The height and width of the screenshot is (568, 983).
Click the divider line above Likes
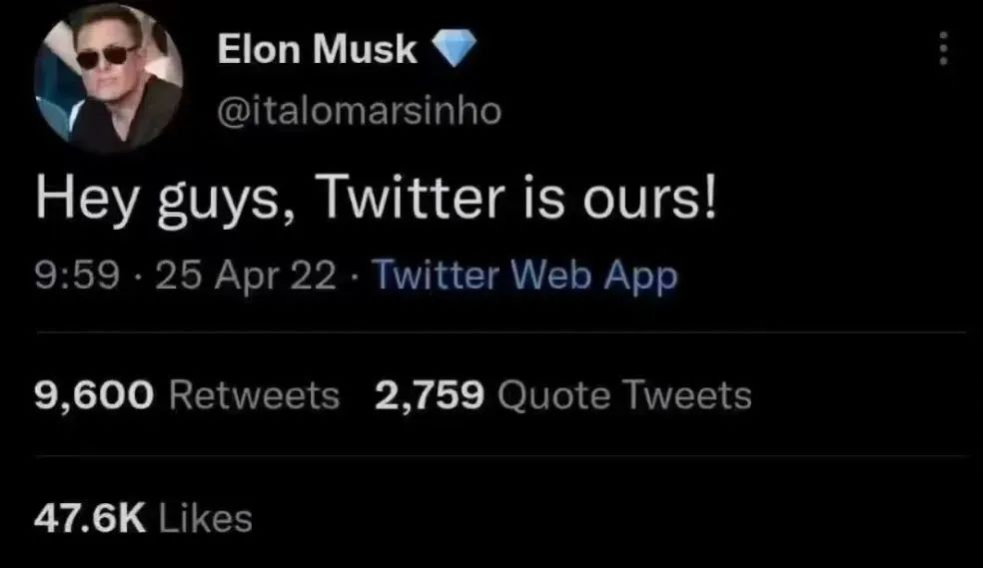(x=499, y=456)
